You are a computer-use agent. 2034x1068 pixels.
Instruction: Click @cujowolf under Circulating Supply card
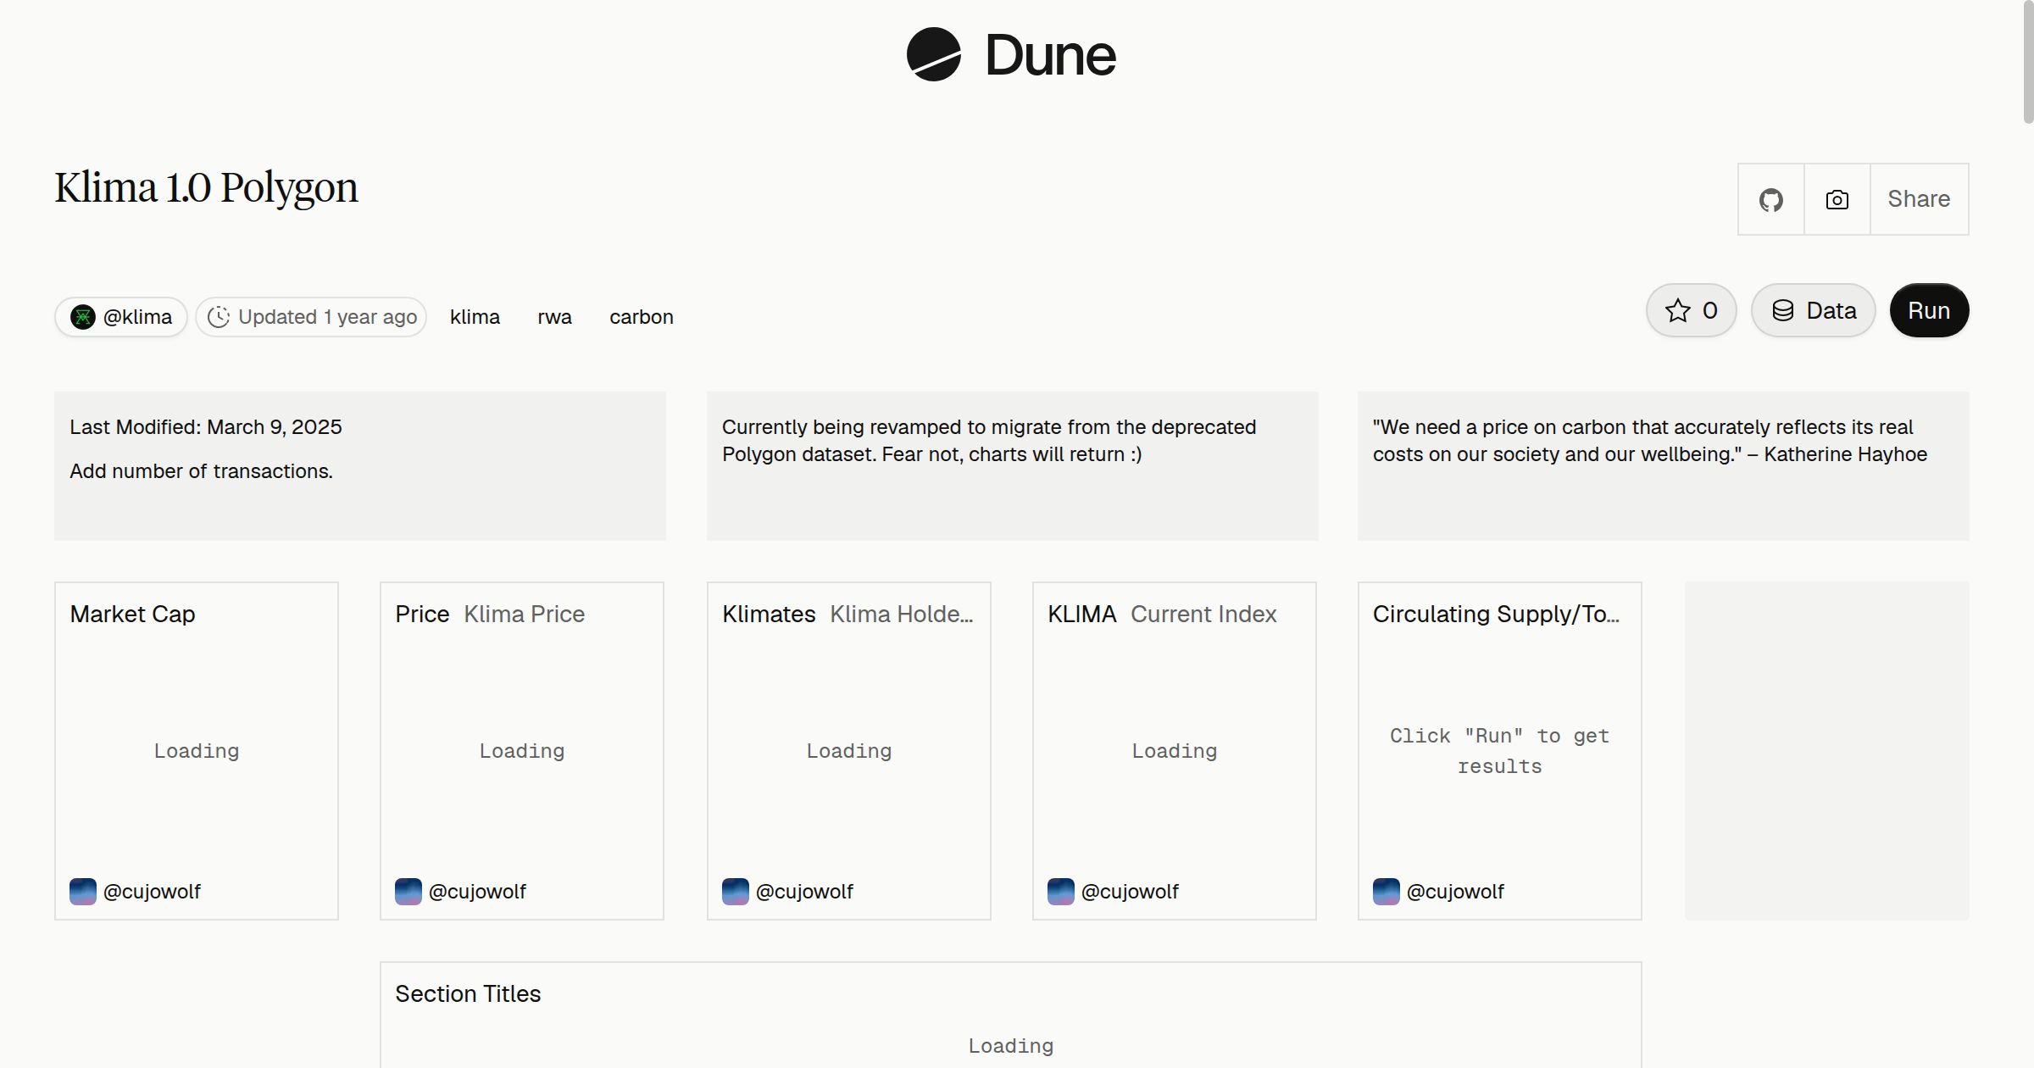point(1455,892)
